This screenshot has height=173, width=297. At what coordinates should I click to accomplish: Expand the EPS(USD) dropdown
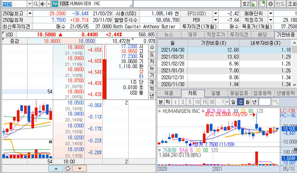point(215,13)
